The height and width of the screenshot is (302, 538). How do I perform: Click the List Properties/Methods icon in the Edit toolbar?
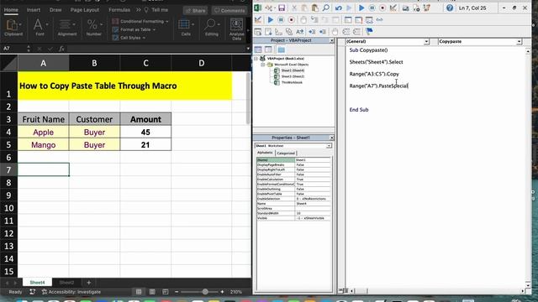[258, 32]
